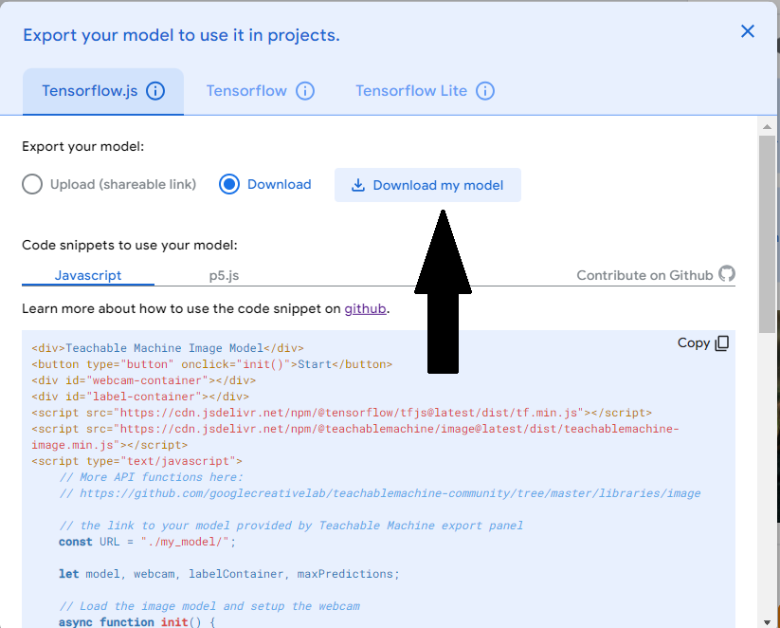Click the 'let model, webcam, labelContainer' line

click(229, 574)
